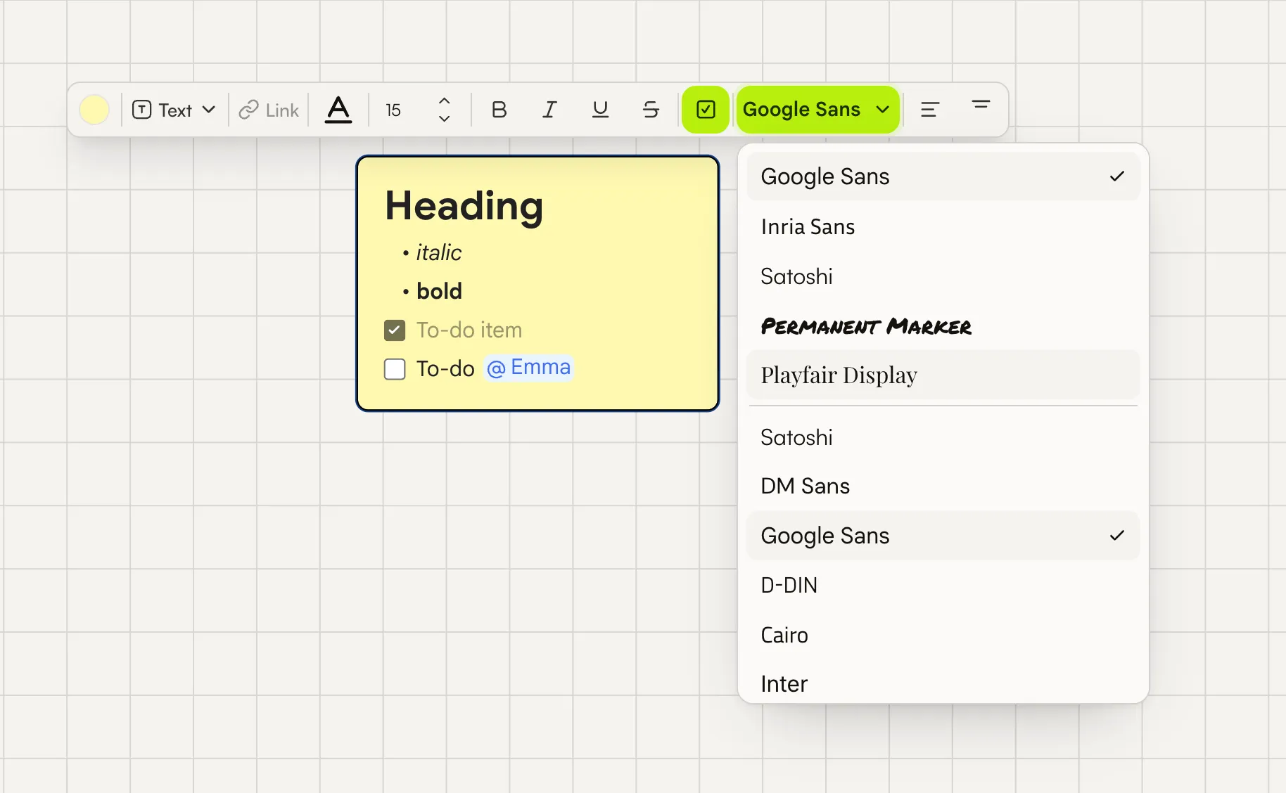
Task: Open the text color tool
Action: point(338,110)
